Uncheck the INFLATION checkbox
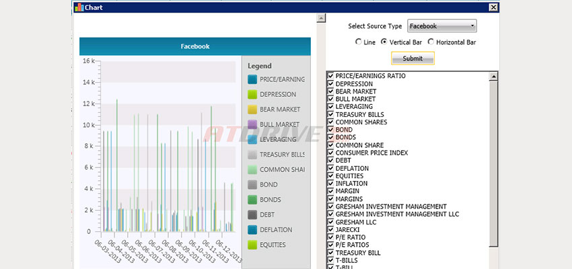The width and height of the screenshot is (572, 269). click(x=331, y=184)
